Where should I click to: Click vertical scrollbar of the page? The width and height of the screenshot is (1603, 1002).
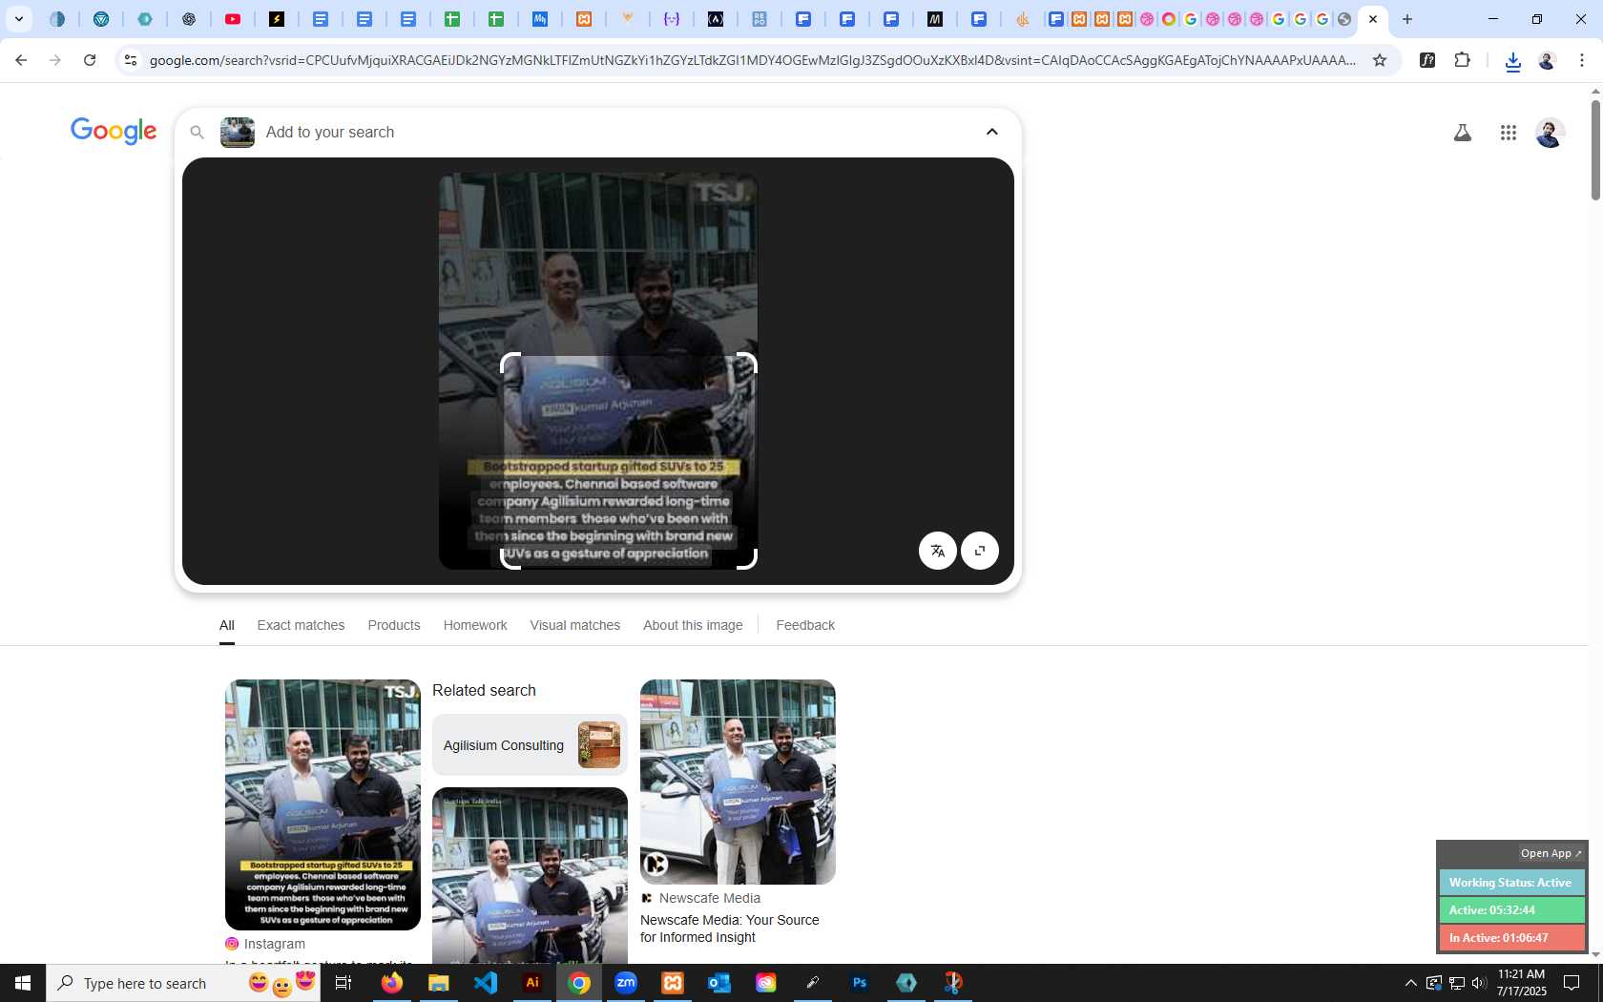pos(1595,153)
